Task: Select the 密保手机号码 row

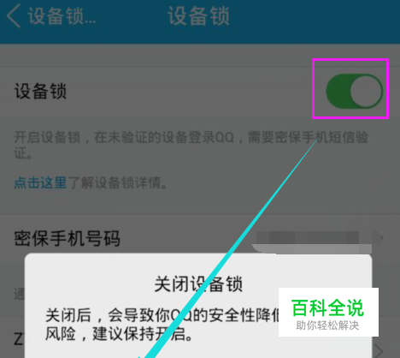Action: [200, 238]
